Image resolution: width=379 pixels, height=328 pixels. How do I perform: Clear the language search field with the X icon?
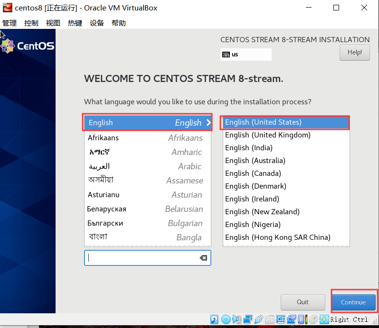tap(203, 258)
